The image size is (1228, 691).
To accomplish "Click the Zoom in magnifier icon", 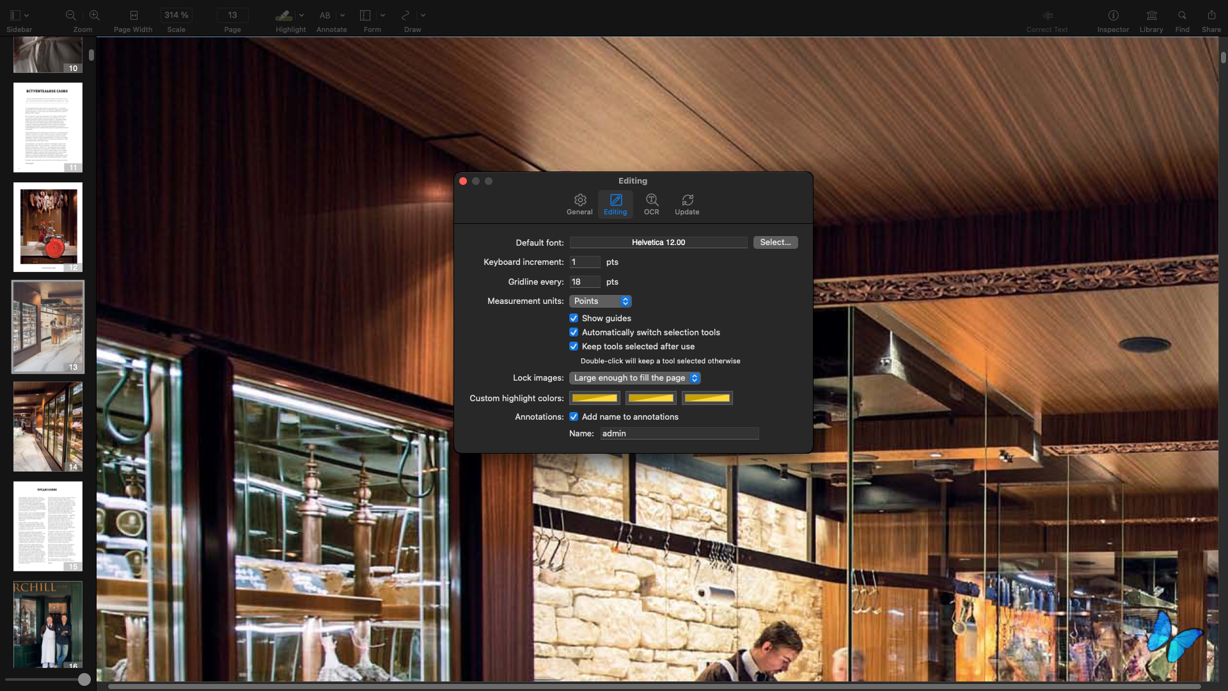I will pos(94,15).
